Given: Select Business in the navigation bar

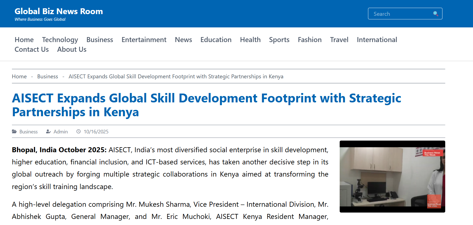Looking at the screenshot, I should [x=100, y=40].
